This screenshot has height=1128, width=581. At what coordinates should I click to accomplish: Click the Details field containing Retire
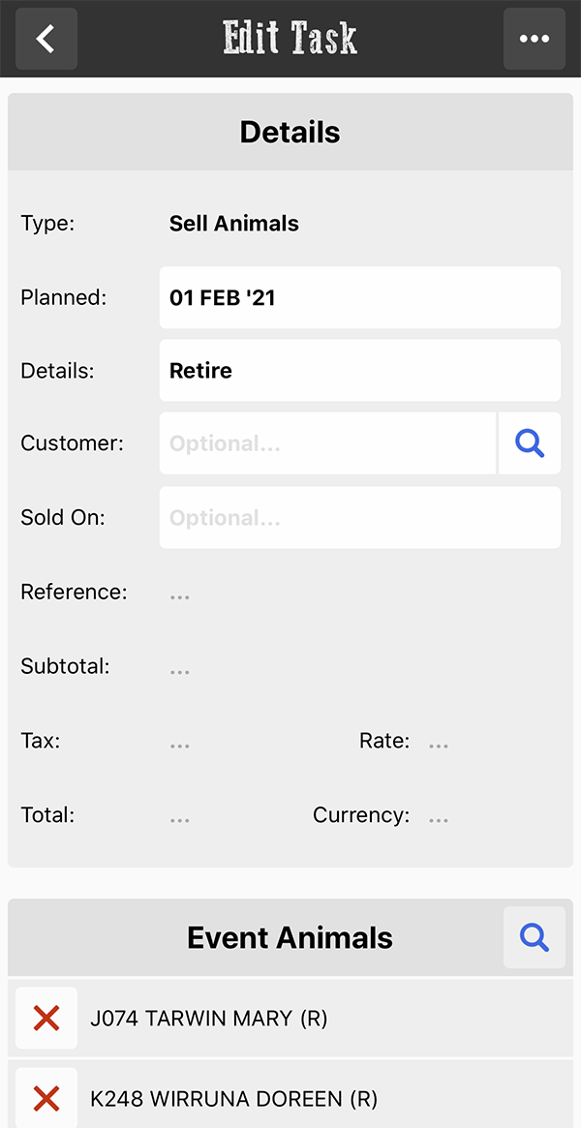pyautogui.click(x=360, y=371)
